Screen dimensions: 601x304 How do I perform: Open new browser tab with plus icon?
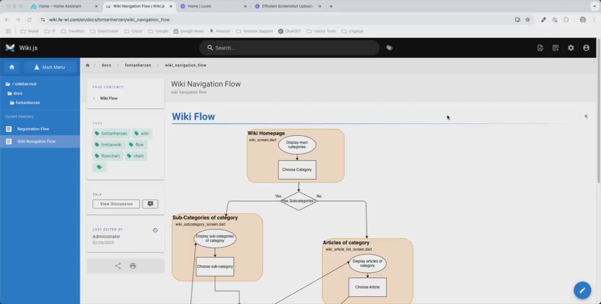tap(331, 6)
